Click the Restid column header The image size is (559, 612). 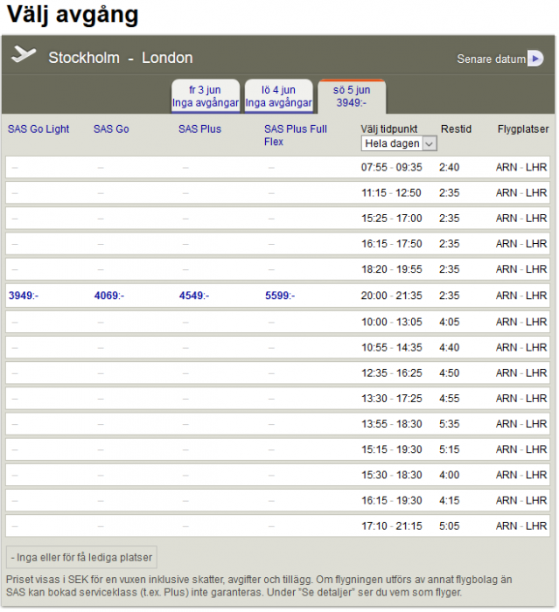456,129
